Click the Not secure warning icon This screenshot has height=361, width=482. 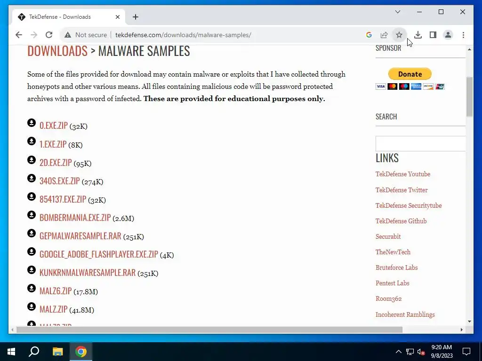[x=68, y=35]
